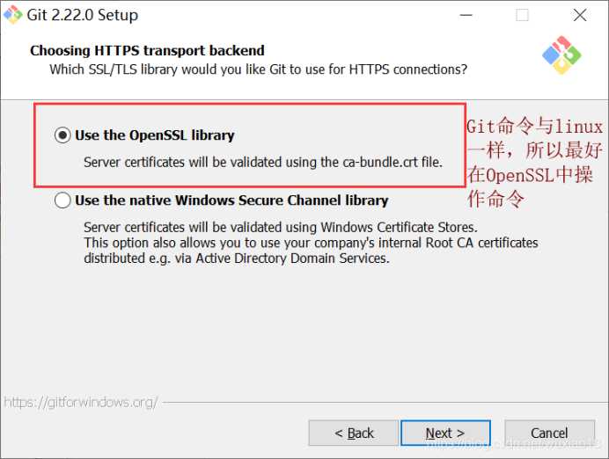Select native Windows Secure Channel radio button
The width and height of the screenshot is (609, 459).
coord(62,200)
